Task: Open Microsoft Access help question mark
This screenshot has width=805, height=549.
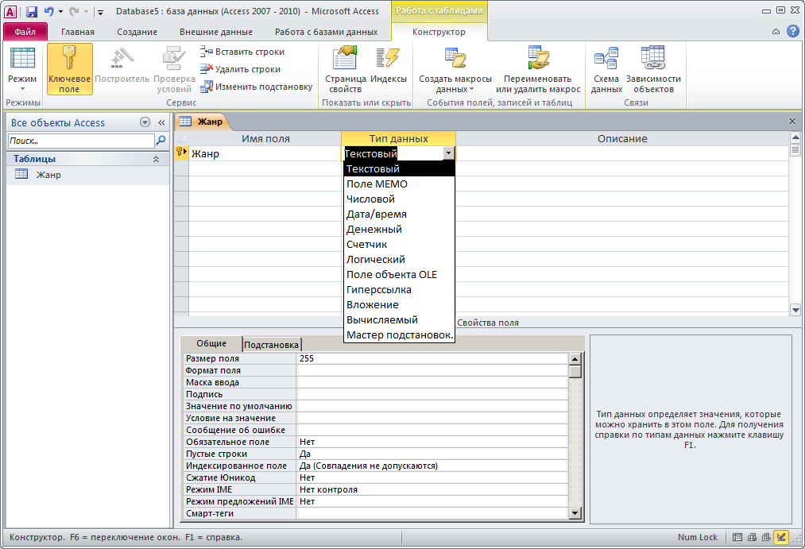Action: pos(792,31)
